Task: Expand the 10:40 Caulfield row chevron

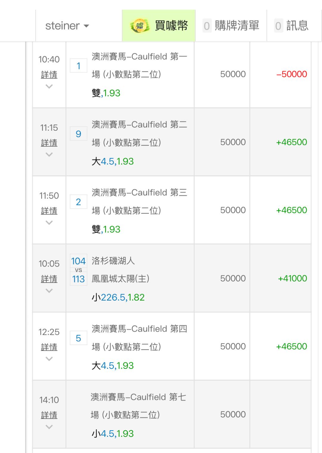Action: [49, 87]
